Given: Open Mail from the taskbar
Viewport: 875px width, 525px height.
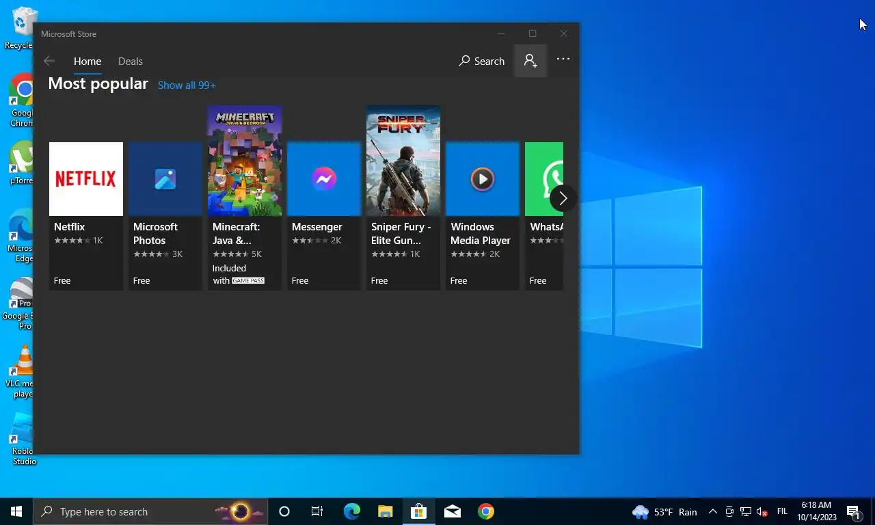Looking at the screenshot, I should pos(452,511).
